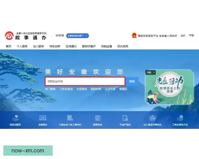Open the 全程网办 monitor icon
The height and width of the screenshot is (159, 199).
point(43,118)
